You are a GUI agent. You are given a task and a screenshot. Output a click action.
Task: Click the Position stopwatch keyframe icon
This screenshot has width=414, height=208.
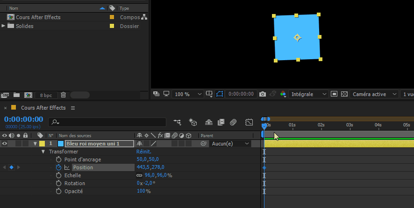[x=58, y=167]
